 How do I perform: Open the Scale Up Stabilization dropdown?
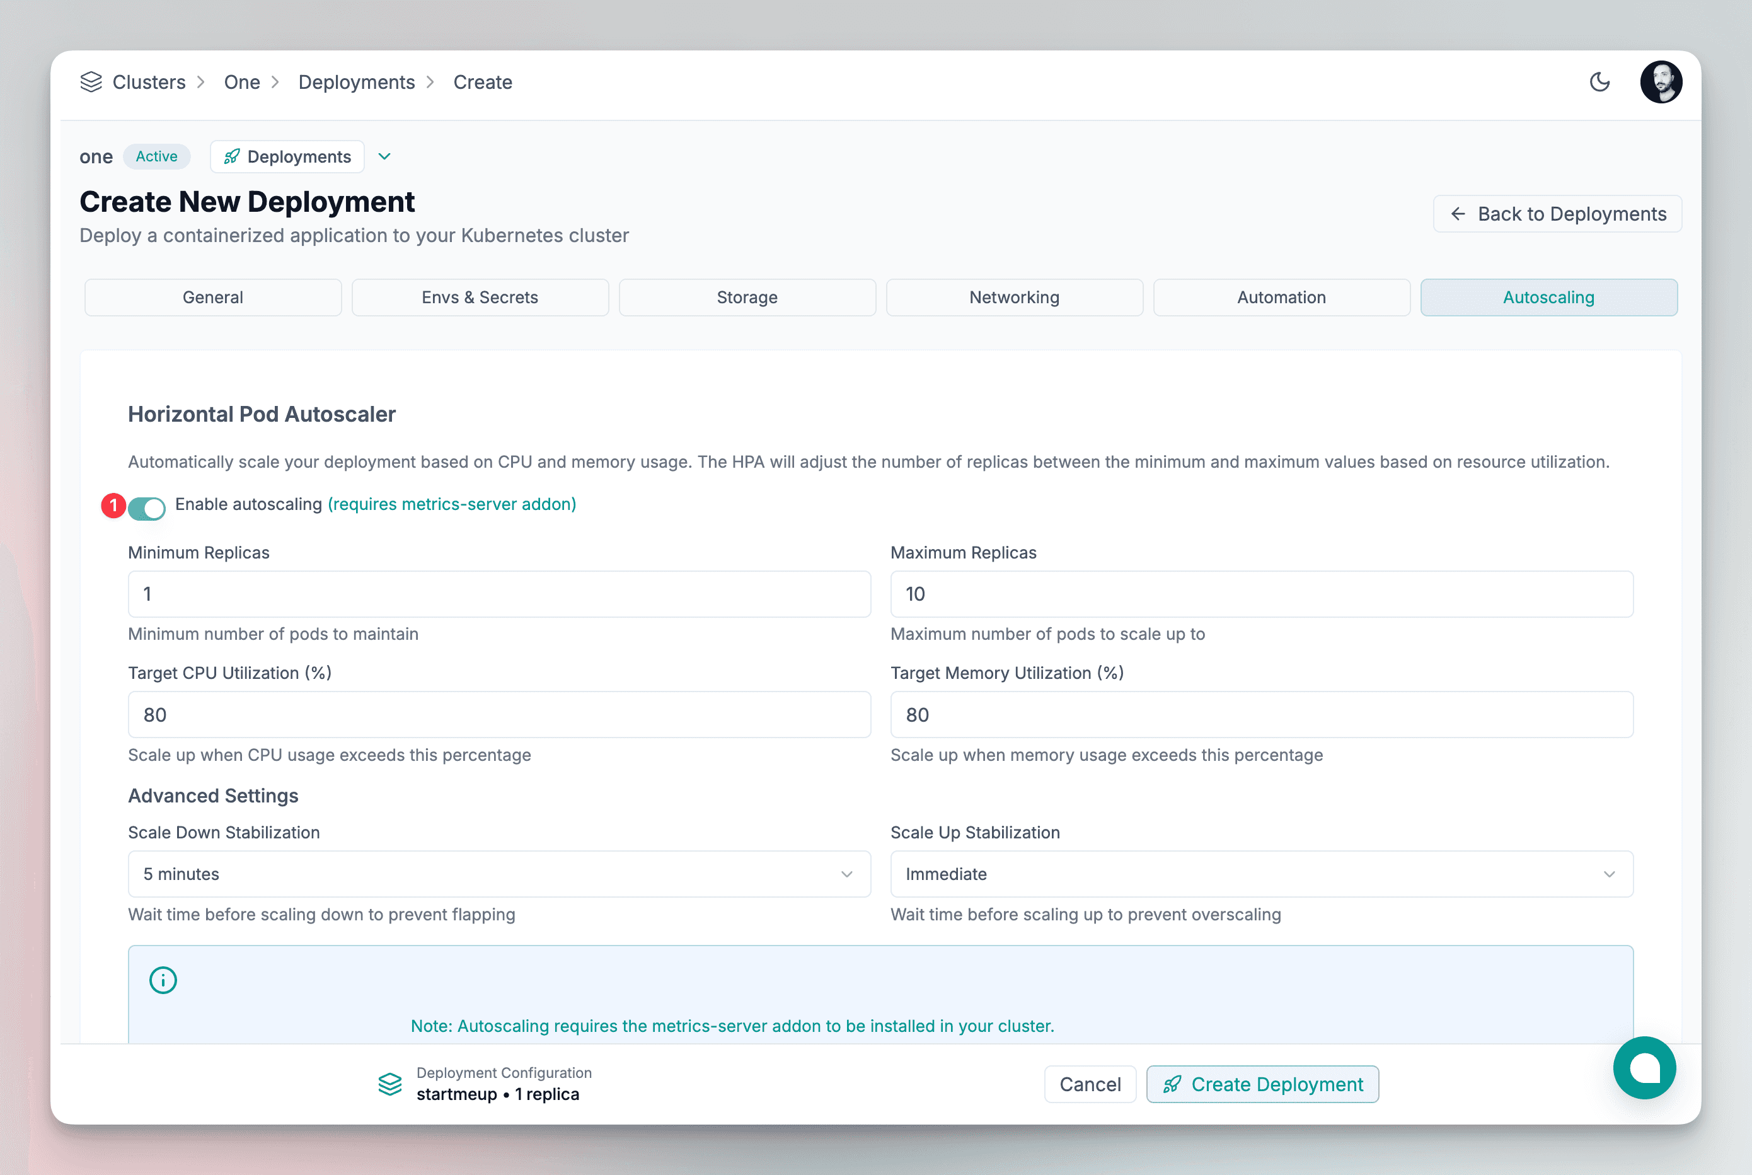[x=1262, y=874]
